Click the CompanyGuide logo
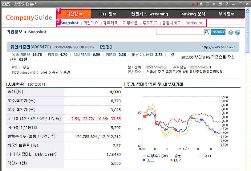251x171 pixels. pos(29,18)
